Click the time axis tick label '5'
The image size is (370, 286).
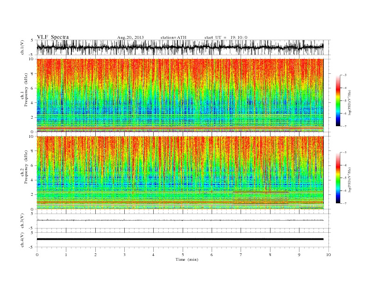tap(183, 255)
